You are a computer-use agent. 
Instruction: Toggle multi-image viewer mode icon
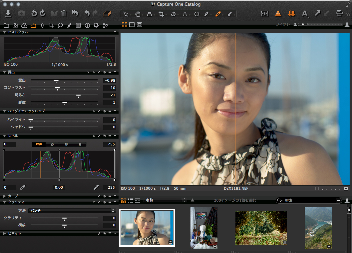124,25
